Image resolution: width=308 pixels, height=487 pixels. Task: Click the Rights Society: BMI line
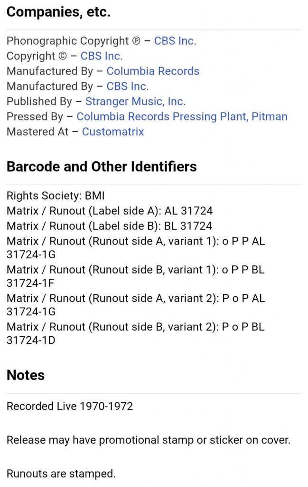(x=56, y=195)
